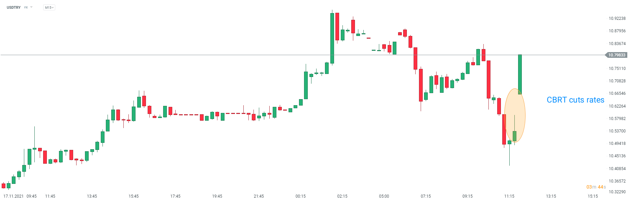Viewport: 629px width, 202px height.
Task: Click the 10.32290 price axis label
Action: (x=617, y=192)
